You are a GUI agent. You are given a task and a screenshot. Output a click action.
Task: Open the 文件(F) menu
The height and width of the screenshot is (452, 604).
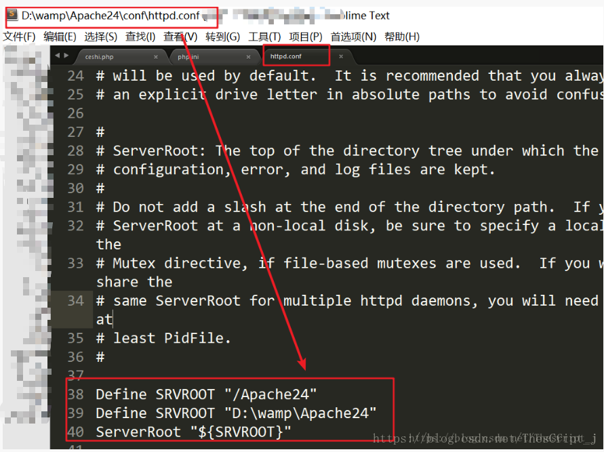click(x=19, y=37)
